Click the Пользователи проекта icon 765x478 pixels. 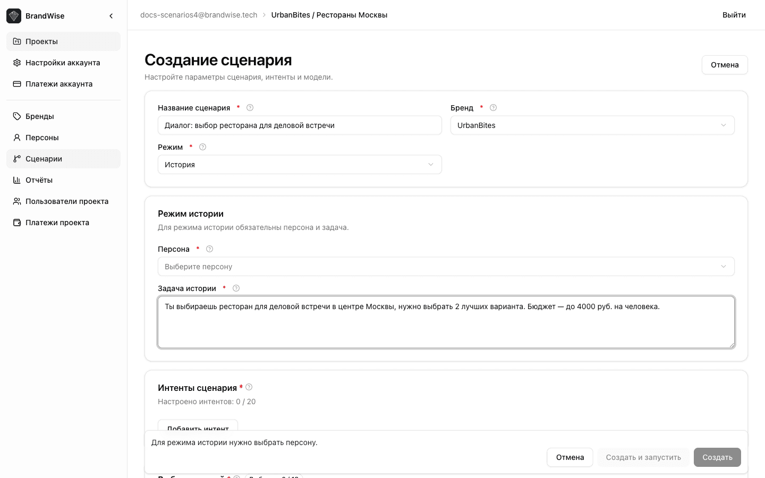click(16, 201)
